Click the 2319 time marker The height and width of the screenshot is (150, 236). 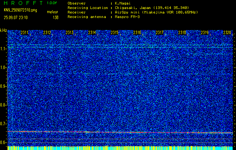pos(204,33)
